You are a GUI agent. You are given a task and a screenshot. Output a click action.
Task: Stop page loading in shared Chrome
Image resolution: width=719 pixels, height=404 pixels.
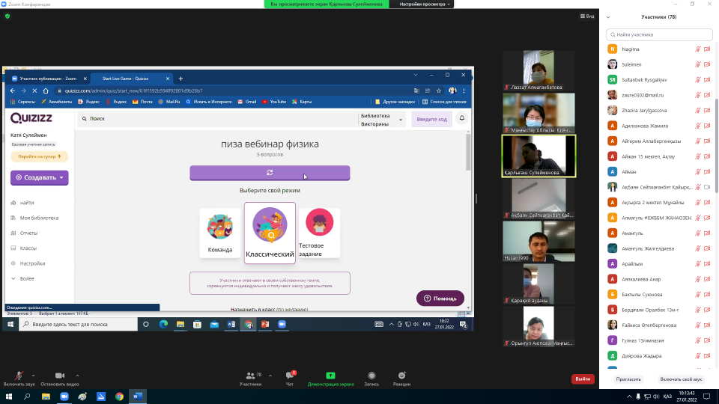point(34,91)
